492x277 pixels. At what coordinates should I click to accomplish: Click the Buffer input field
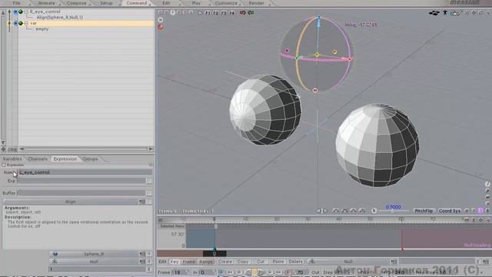tap(81, 193)
